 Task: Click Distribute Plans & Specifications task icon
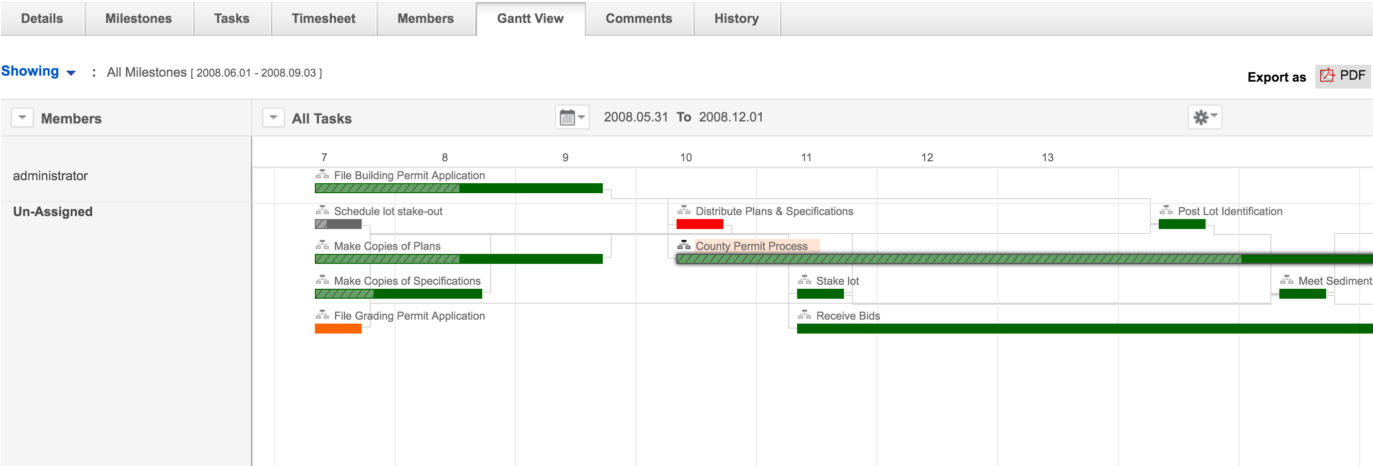pos(684,211)
